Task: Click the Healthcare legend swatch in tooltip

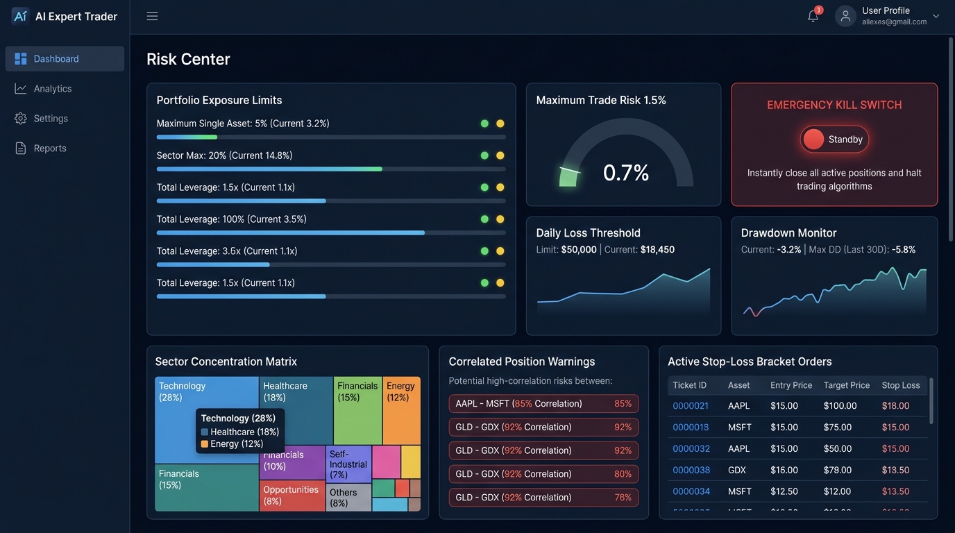Action: 205,432
